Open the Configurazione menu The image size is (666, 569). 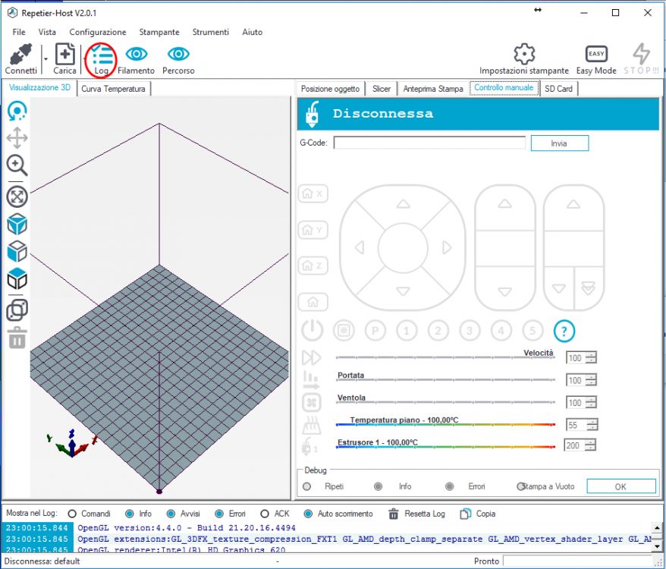point(98,32)
